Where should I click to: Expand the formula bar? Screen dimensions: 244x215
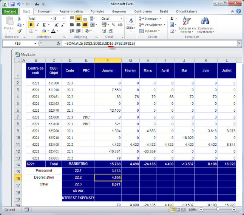pyautogui.click(x=239, y=43)
